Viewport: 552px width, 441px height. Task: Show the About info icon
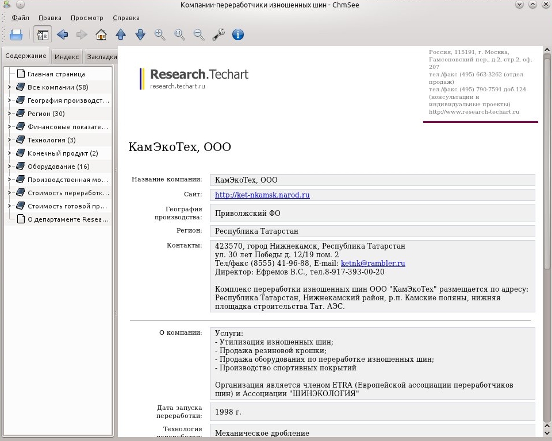238,34
